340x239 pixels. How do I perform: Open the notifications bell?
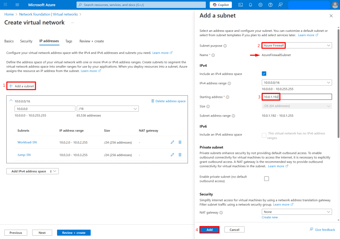coord(250,5)
